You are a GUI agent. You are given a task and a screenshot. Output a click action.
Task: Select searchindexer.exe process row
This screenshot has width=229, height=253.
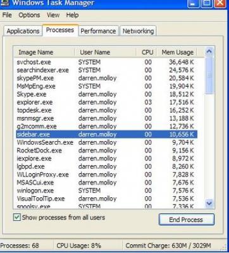106,70
